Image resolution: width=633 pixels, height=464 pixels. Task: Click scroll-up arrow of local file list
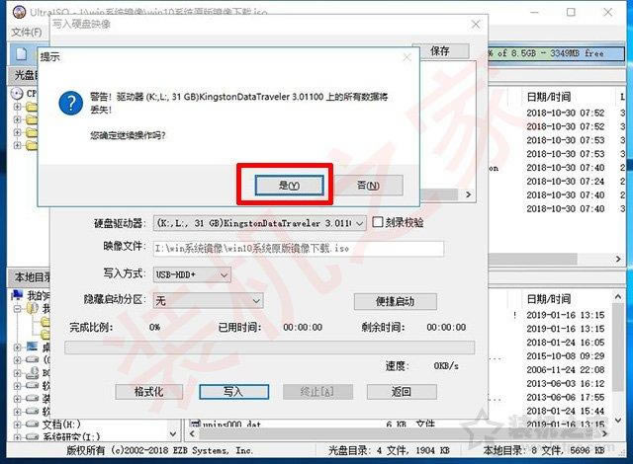pos(618,297)
